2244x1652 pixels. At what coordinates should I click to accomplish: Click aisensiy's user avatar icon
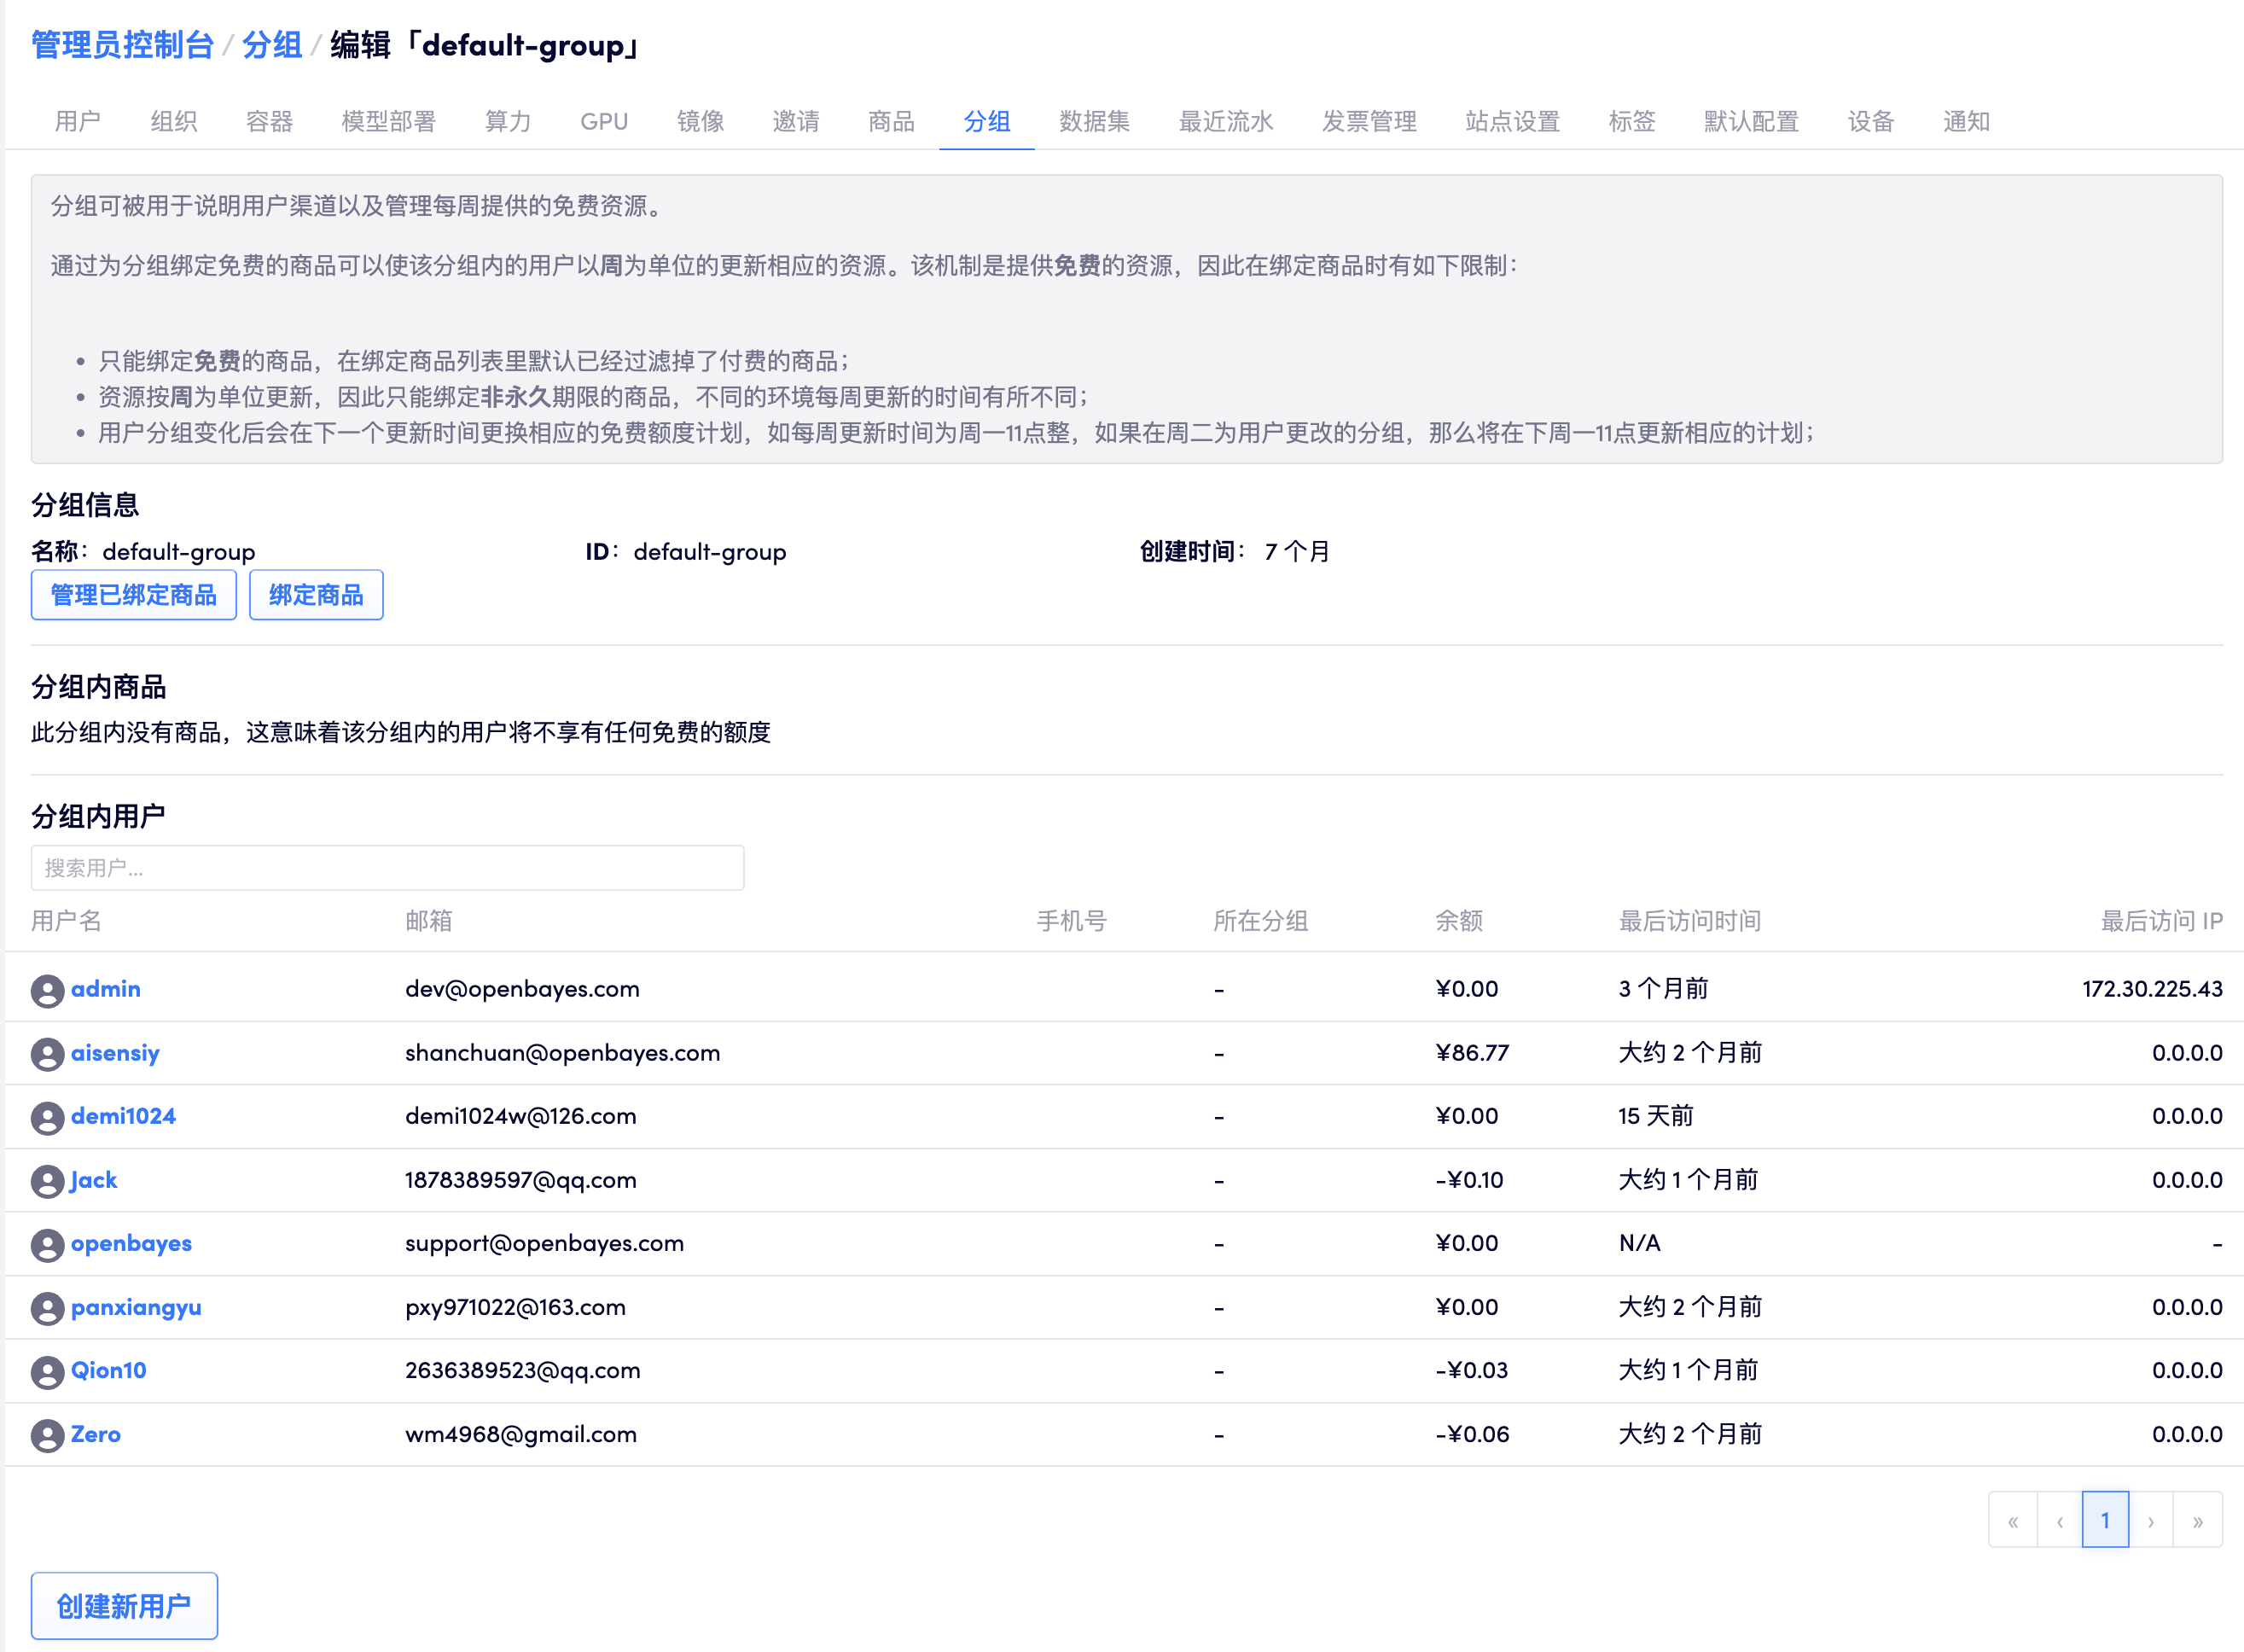48,1053
